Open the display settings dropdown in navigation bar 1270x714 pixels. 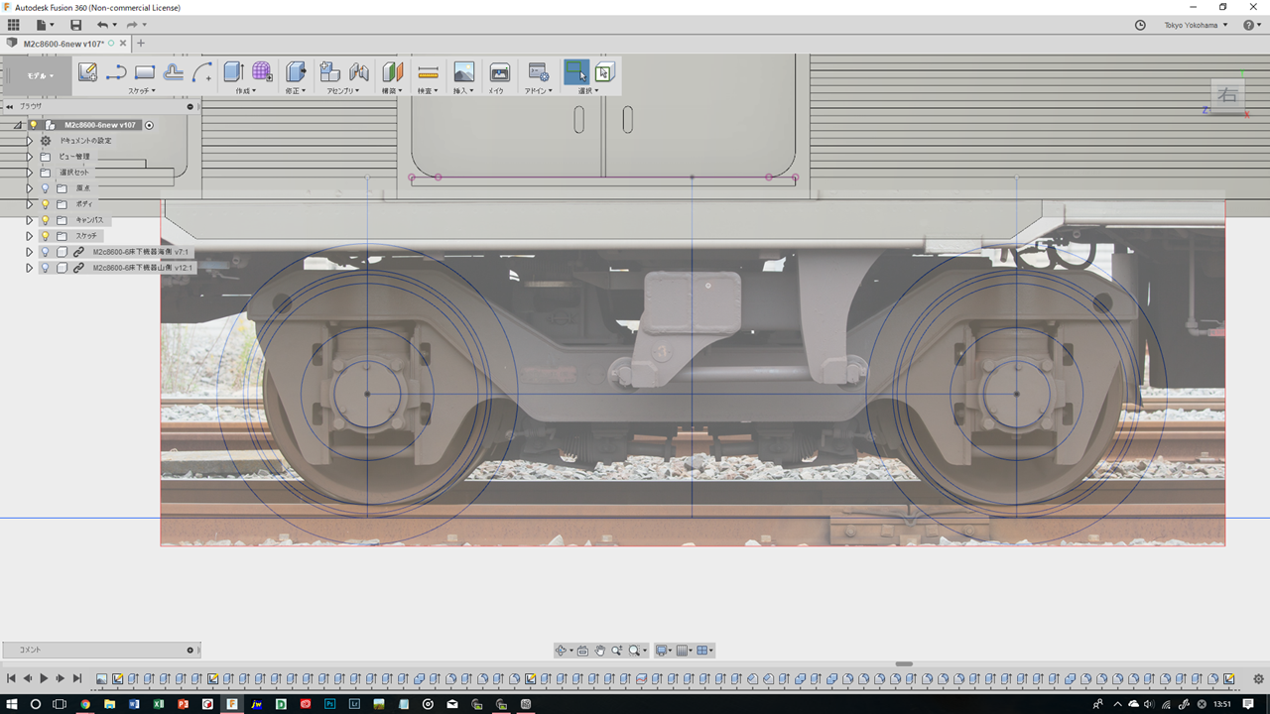click(667, 651)
